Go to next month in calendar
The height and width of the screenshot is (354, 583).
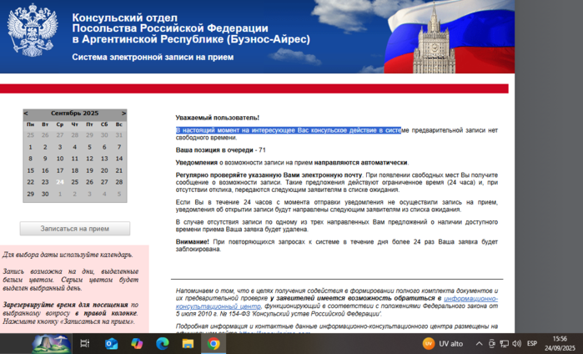tap(123, 113)
